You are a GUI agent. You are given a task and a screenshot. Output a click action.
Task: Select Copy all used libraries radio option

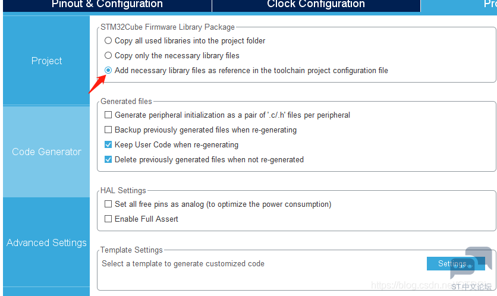108,40
